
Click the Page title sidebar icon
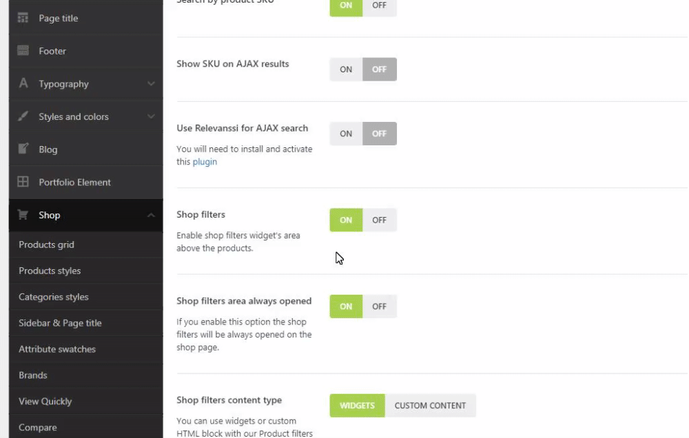[23, 18]
